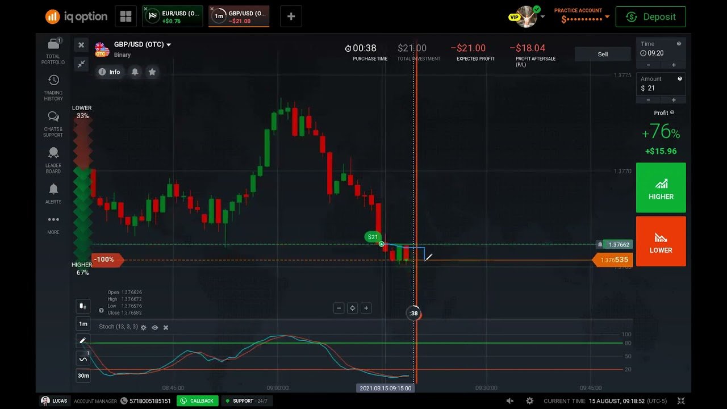This screenshot has width=727, height=409.
Task: Click the collapse chart arrows icon
Action: coord(81,64)
